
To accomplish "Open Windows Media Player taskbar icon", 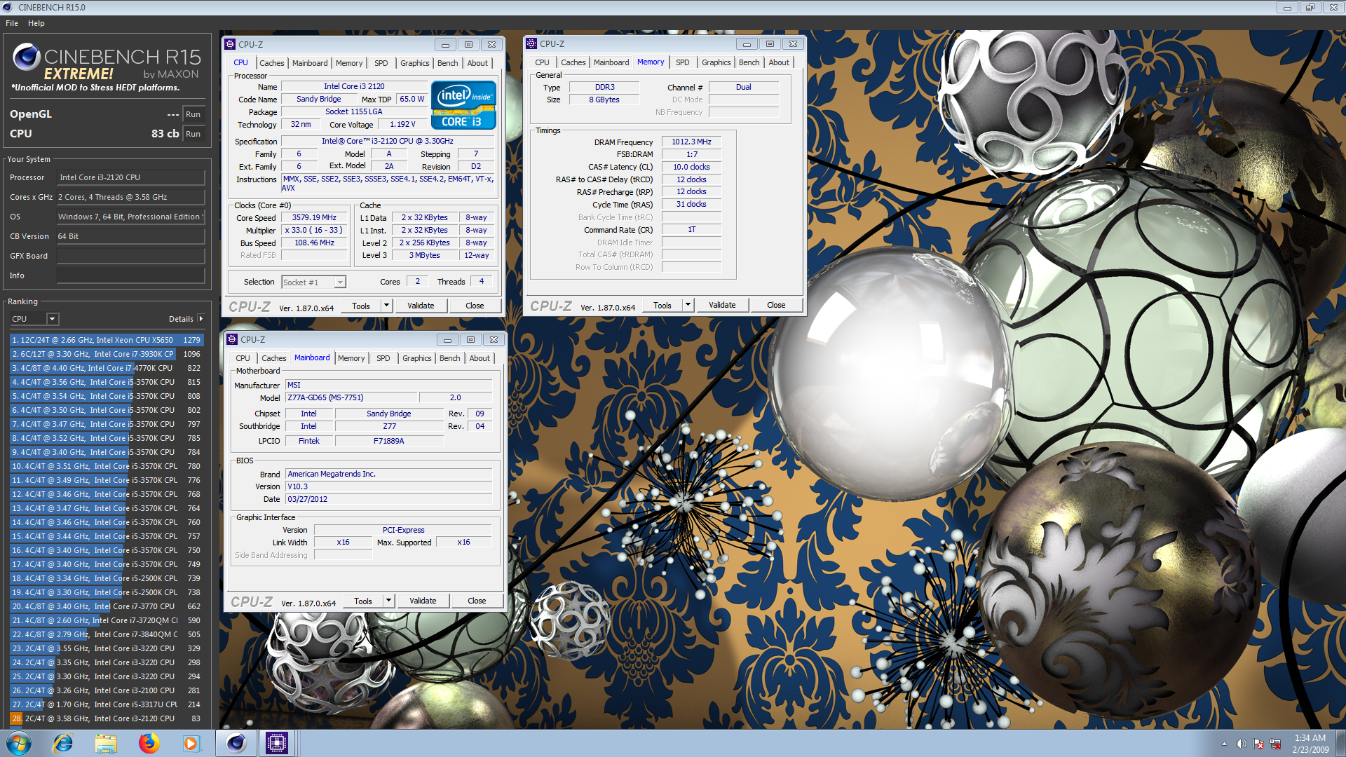I will [x=191, y=743].
